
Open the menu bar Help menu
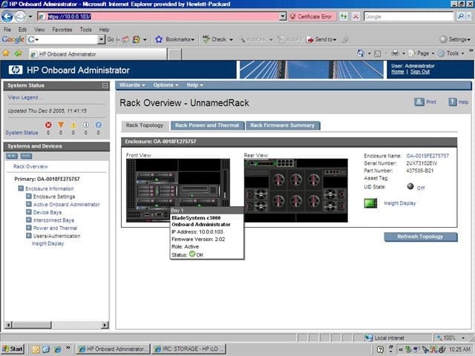pyautogui.click(x=104, y=30)
